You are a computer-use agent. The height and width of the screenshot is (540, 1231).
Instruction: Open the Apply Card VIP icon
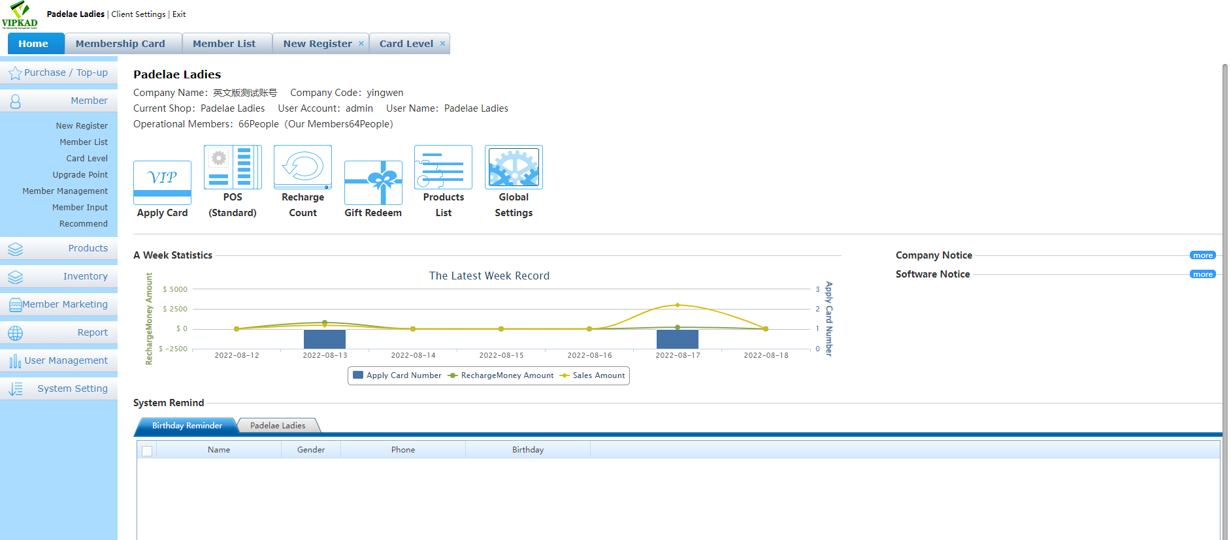162,182
